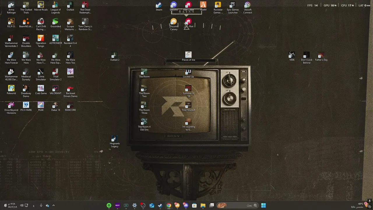This screenshot has height=210, width=373.
Task: Select Warhammer 40,000 Darktide icon
Action: click(11, 75)
